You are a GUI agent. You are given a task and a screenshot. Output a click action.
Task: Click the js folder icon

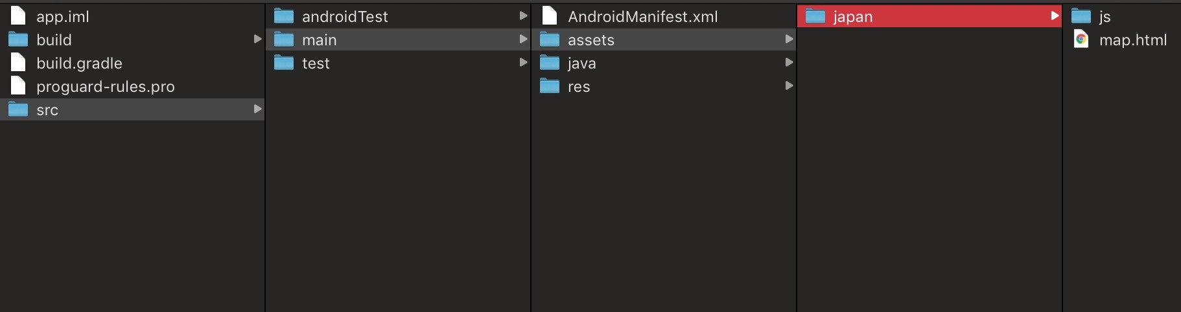(x=1081, y=16)
